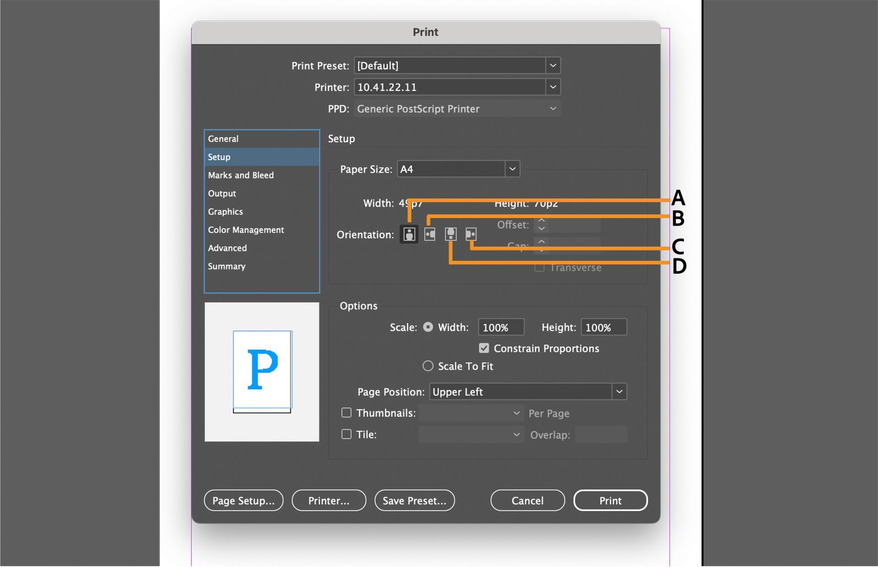Disable Constrain Proportions
Viewport: 878px width, 567px height.
click(x=483, y=348)
